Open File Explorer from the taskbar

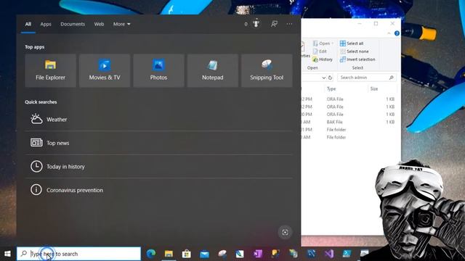pyautogui.click(x=169, y=254)
